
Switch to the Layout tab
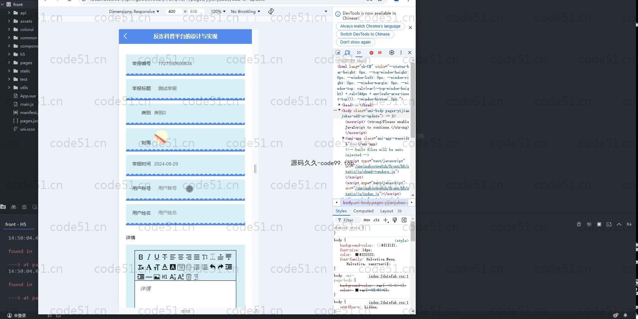point(386,211)
